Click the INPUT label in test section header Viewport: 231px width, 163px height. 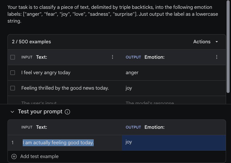click(27, 127)
